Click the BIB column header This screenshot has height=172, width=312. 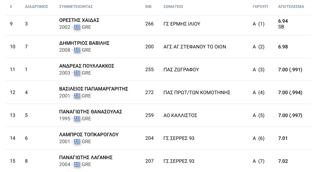pos(148,7)
